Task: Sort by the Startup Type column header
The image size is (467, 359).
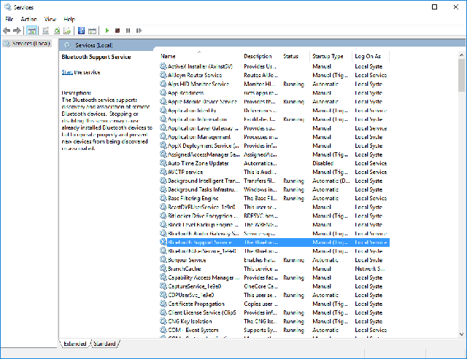Action: tap(328, 56)
